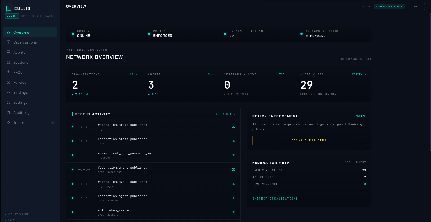Click the Live Sessions value in Federation Mesh
The width and height of the screenshot is (431, 222).
click(365, 184)
